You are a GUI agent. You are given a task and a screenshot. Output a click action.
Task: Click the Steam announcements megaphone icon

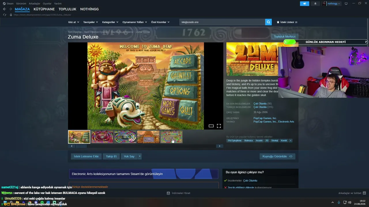click(304, 3)
